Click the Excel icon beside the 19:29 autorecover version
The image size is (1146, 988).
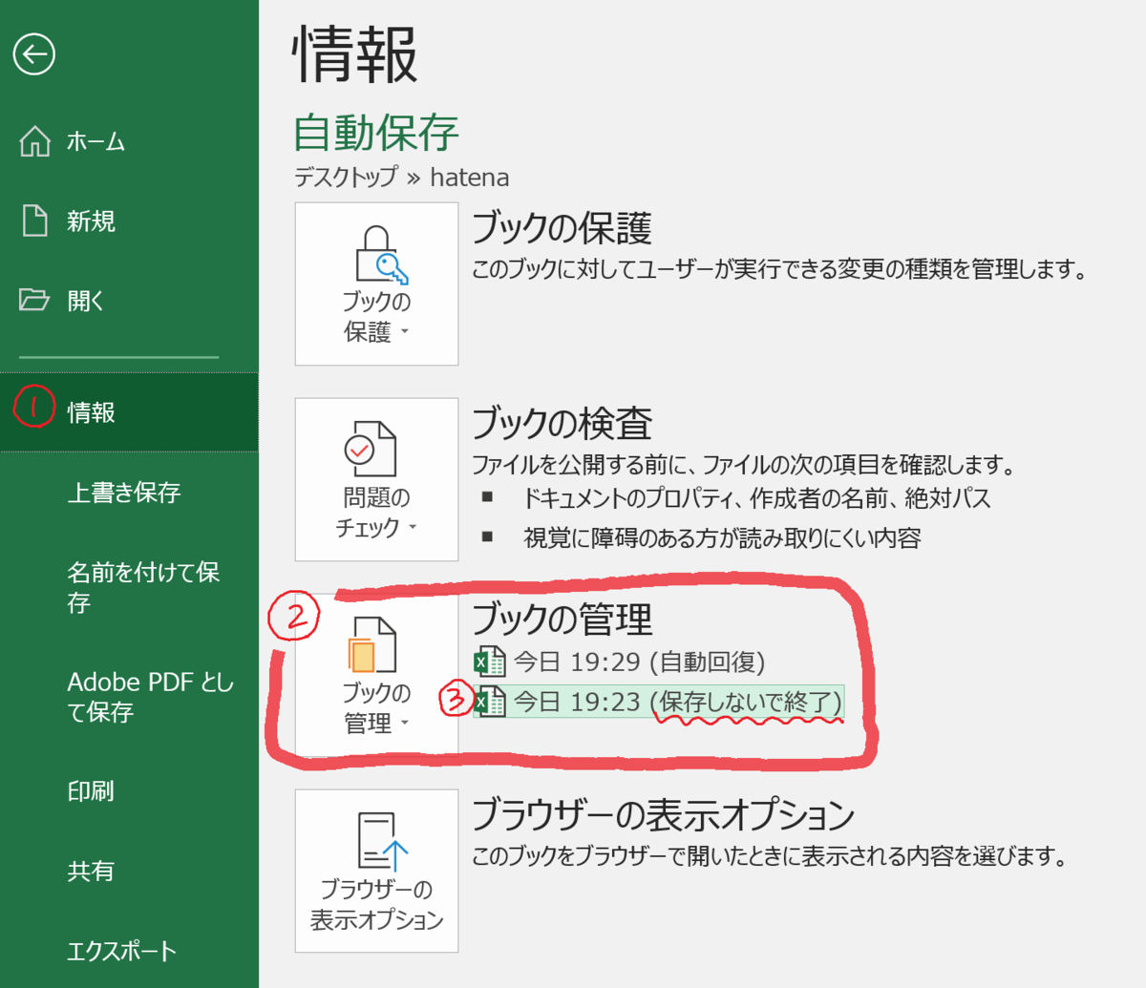[x=490, y=661]
